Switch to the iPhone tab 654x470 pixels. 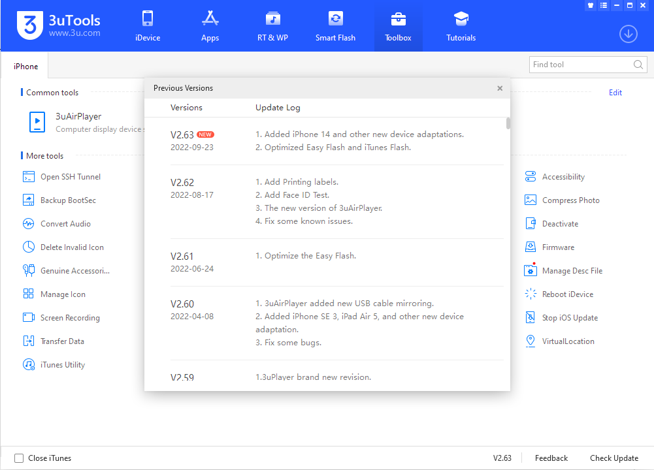(25, 66)
